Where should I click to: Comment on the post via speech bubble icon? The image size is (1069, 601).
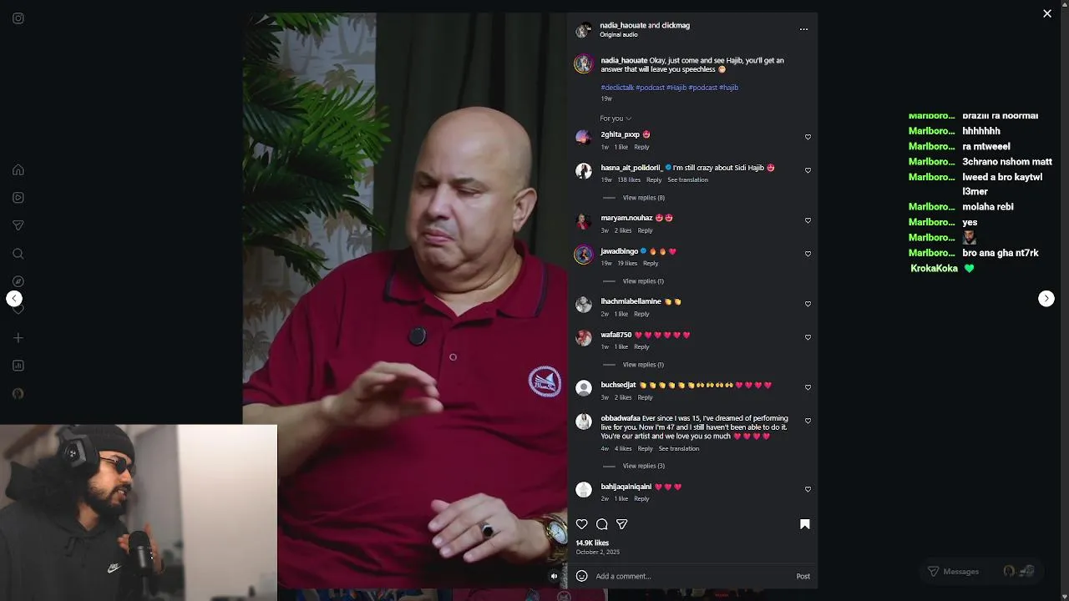pos(601,524)
